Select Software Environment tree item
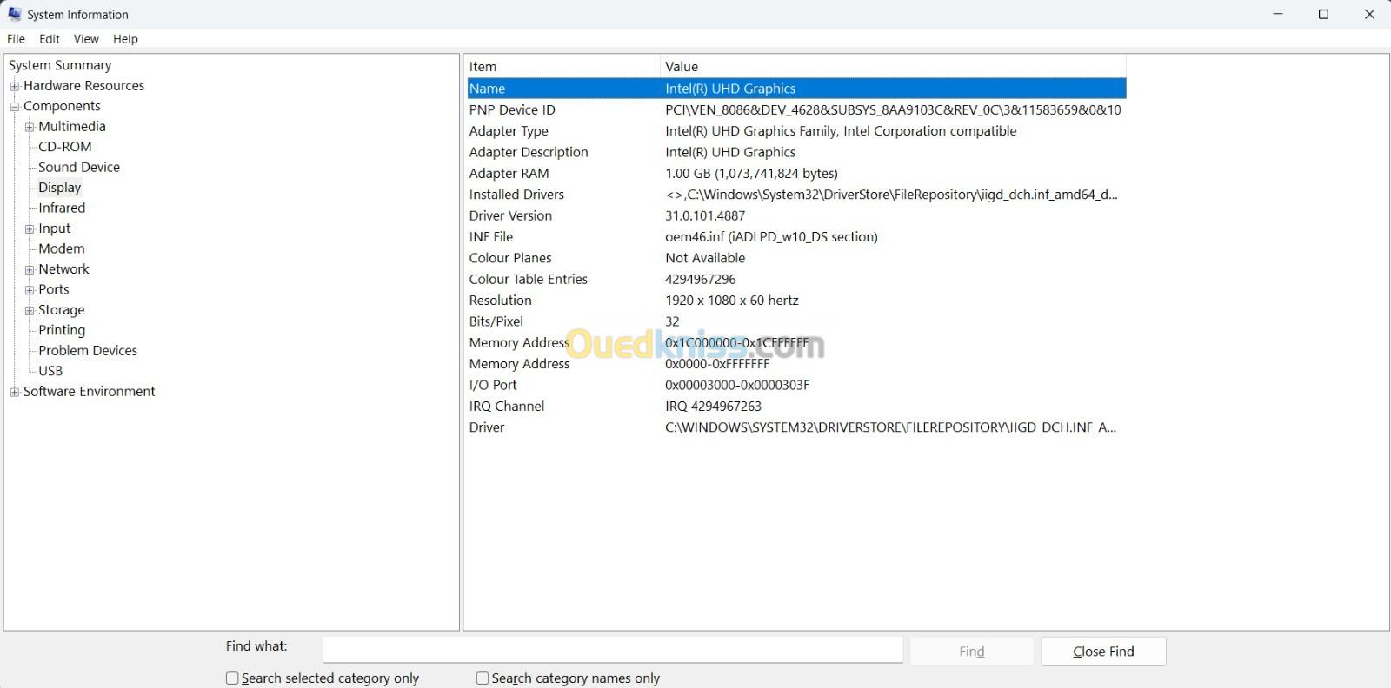Screen dimensions: 1391x688 [x=90, y=392]
